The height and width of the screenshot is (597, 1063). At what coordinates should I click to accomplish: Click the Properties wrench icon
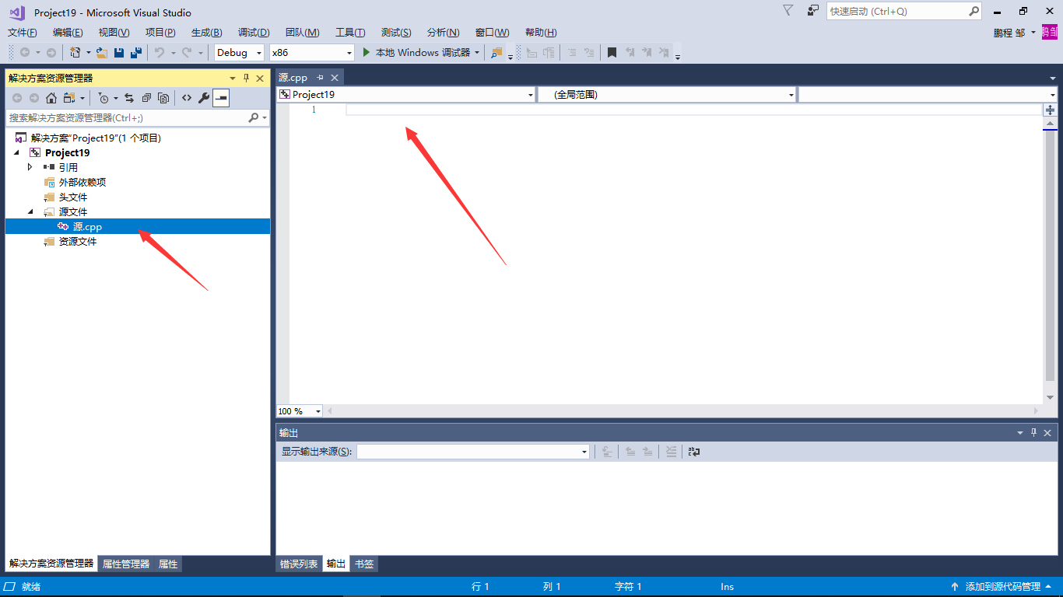[202, 98]
